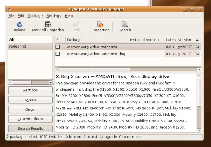The width and height of the screenshot is (211, 147).
Task: Click the Origin filter button
Action: [31, 109]
